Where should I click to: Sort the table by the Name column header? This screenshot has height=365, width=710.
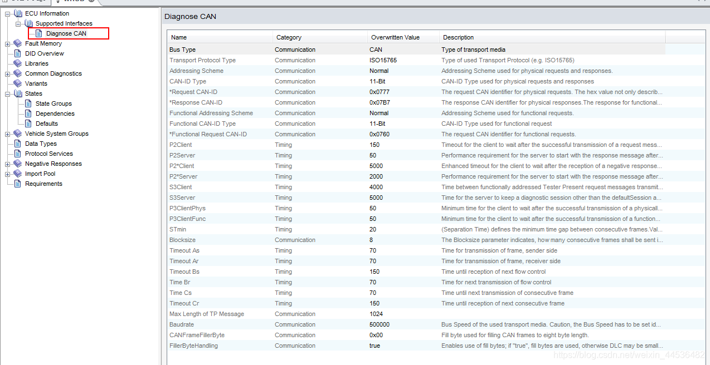tap(220, 37)
